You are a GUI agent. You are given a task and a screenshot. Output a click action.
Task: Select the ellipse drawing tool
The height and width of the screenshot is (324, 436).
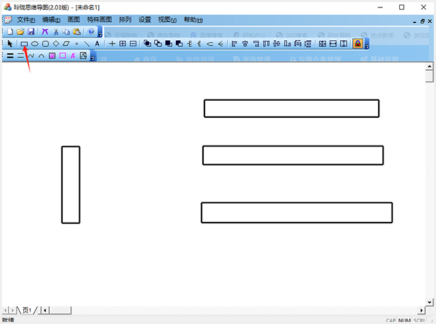35,44
